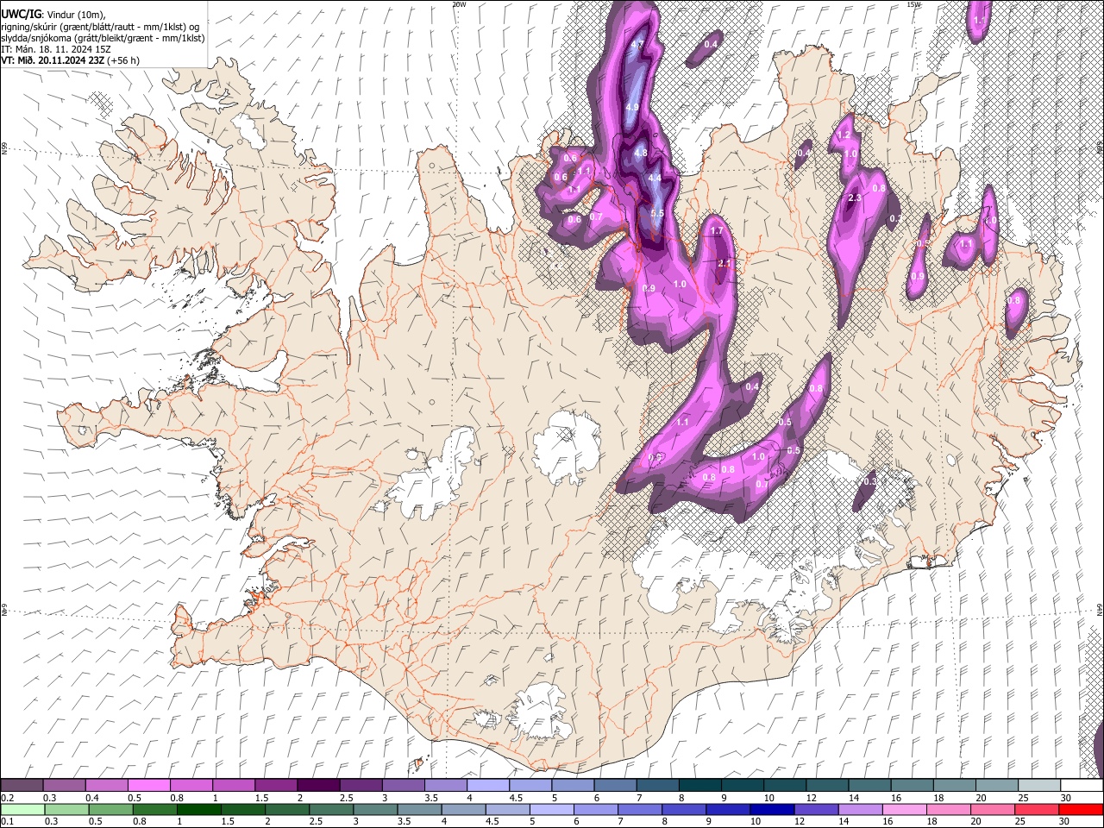Click the '15W' longitude label

913,4
